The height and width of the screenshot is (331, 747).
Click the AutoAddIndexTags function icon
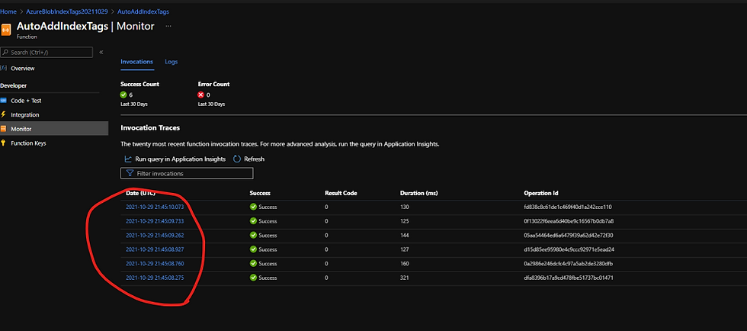click(x=6, y=29)
